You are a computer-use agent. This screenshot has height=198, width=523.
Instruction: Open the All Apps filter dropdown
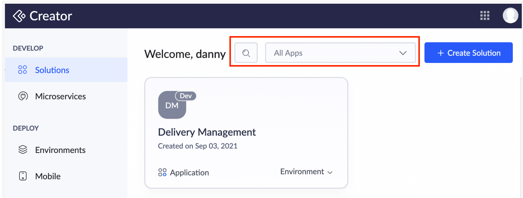(341, 53)
